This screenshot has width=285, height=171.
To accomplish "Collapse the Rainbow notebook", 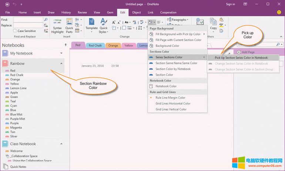I will coord(61,64).
